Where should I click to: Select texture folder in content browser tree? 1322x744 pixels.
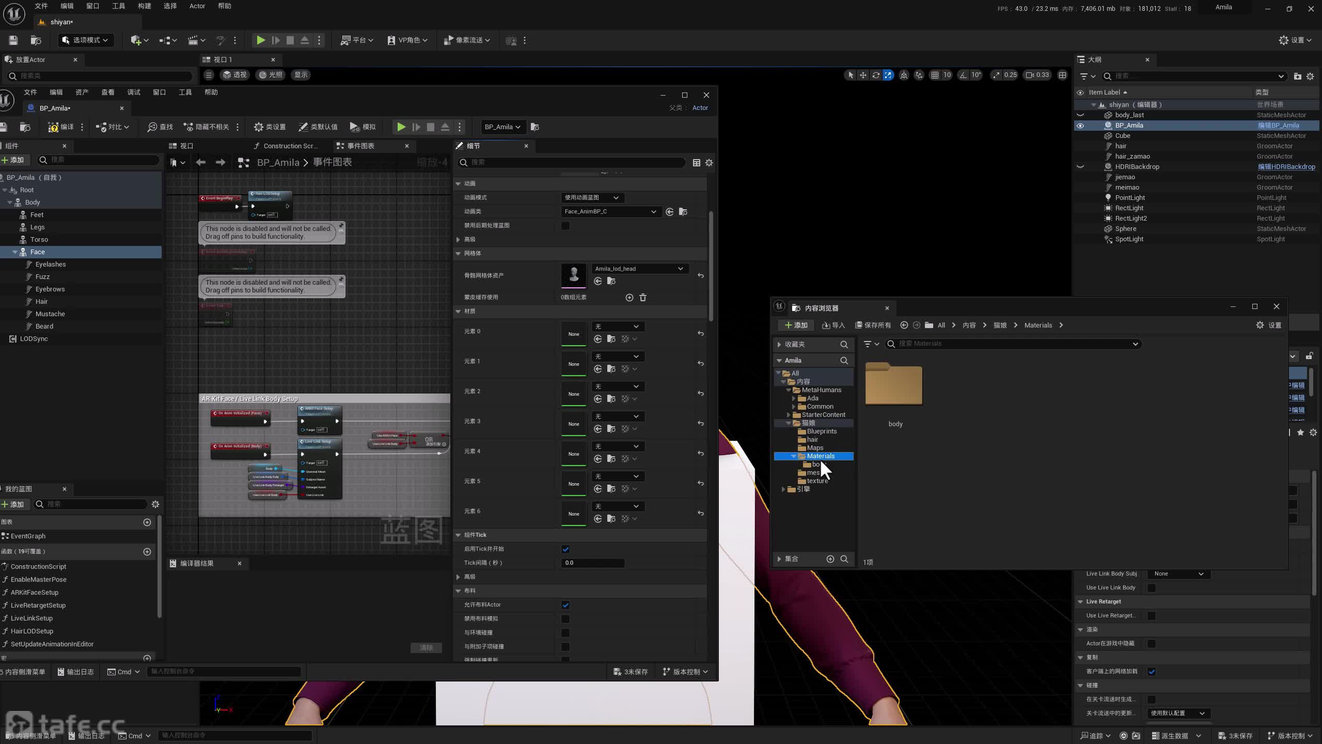(817, 481)
